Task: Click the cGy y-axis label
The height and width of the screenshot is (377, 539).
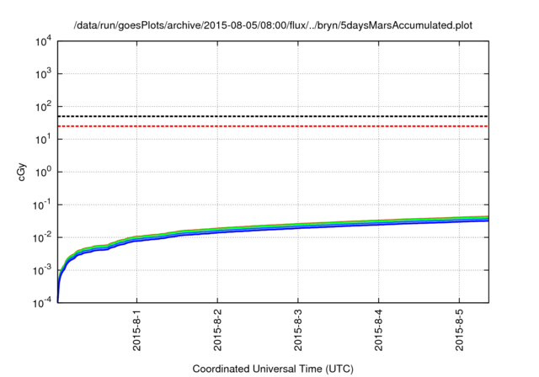Action: pos(22,173)
